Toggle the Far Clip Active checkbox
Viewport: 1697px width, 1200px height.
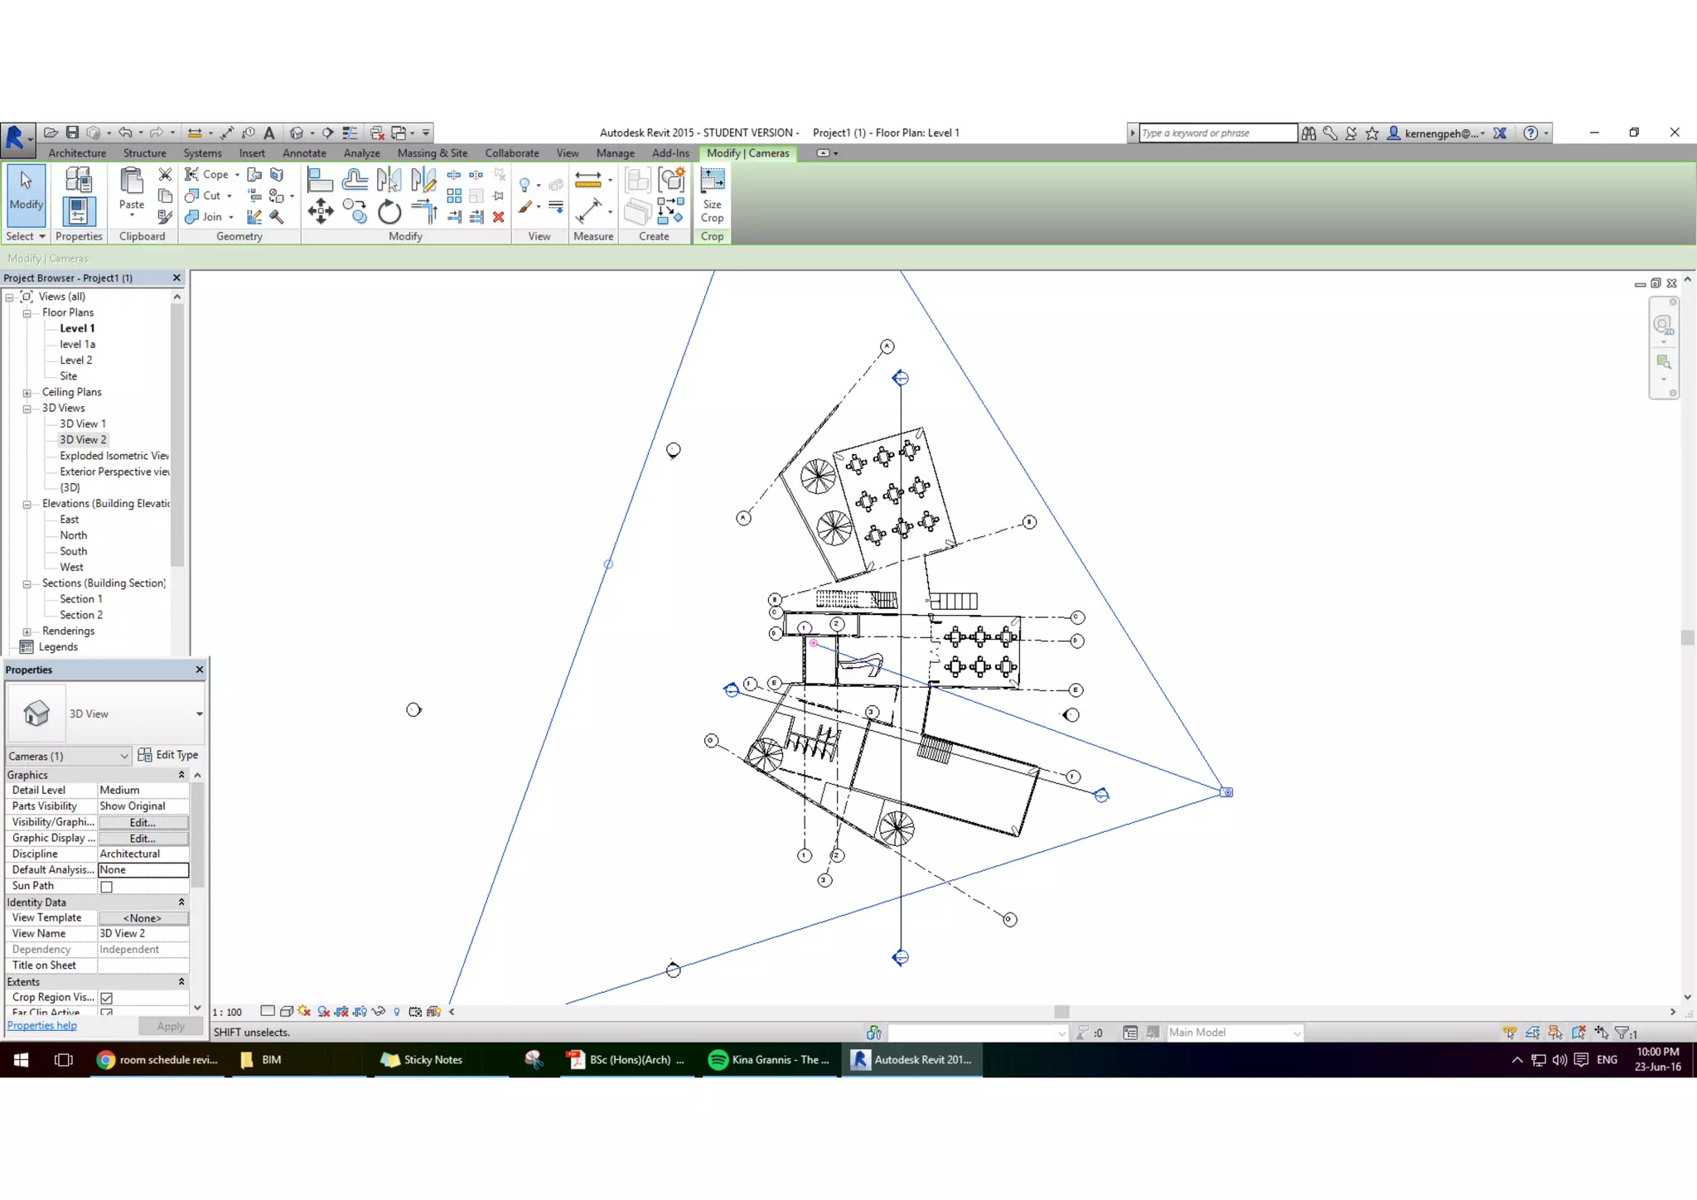[x=107, y=1013]
